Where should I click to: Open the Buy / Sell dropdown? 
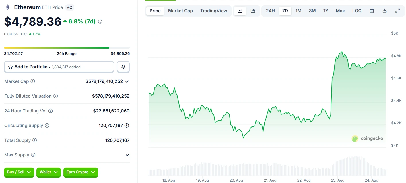[x=19, y=172]
